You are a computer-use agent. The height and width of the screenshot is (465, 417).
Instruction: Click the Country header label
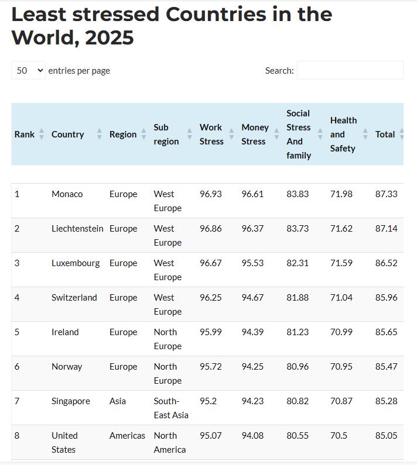(x=67, y=135)
